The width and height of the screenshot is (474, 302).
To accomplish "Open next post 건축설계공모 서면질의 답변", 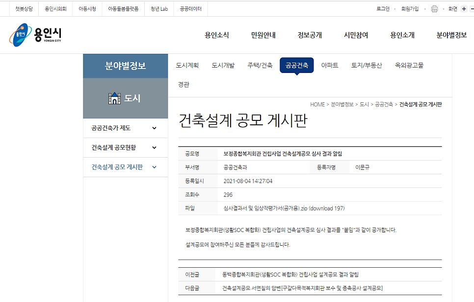I will pos(303,288).
